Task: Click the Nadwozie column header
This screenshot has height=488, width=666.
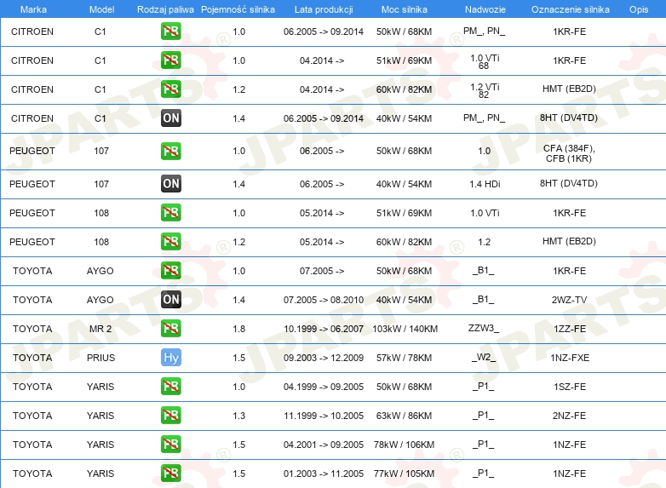Action: tap(485, 9)
